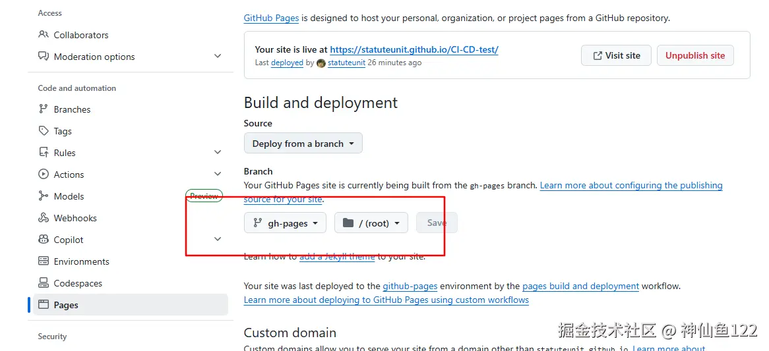Open the gh-pages branch dropdown
This screenshot has width=769, height=351.
tap(285, 223)
